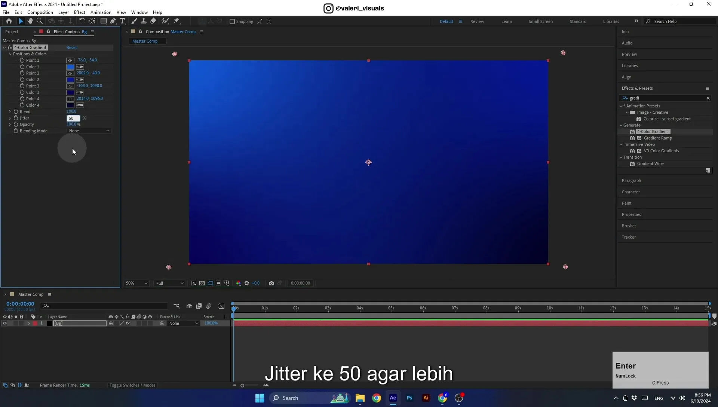Select the Rectangle shape tool
This screenshot has width=718, height=407.
[x=104, y=21]
